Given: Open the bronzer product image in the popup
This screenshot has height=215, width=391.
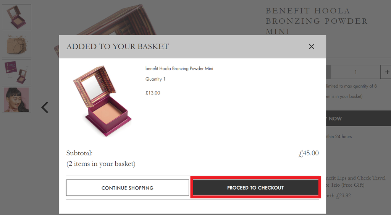Looking at the screenshot, I should click(102, 101).
